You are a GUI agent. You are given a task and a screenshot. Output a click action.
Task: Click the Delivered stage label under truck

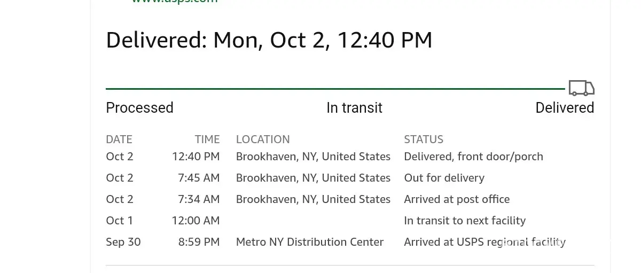[x=565, y=107]
